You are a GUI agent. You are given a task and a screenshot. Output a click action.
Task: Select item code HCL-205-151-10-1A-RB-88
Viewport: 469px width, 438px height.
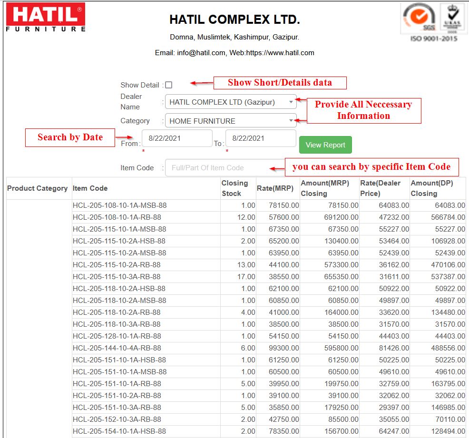[117, 384]
